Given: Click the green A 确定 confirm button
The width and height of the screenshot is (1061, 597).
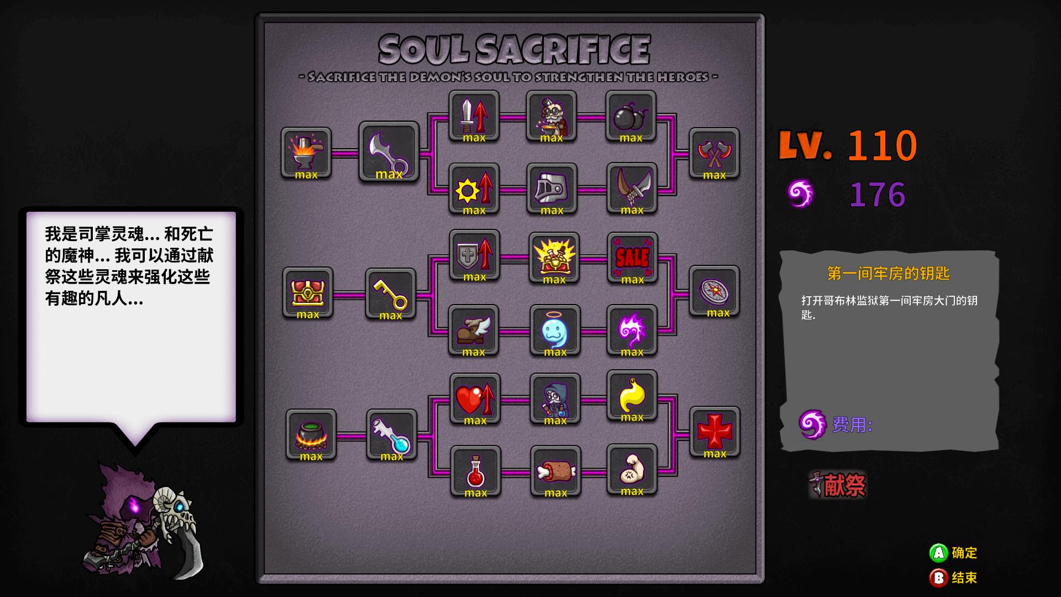Looking at the screenshot, I should click(953, 553).
